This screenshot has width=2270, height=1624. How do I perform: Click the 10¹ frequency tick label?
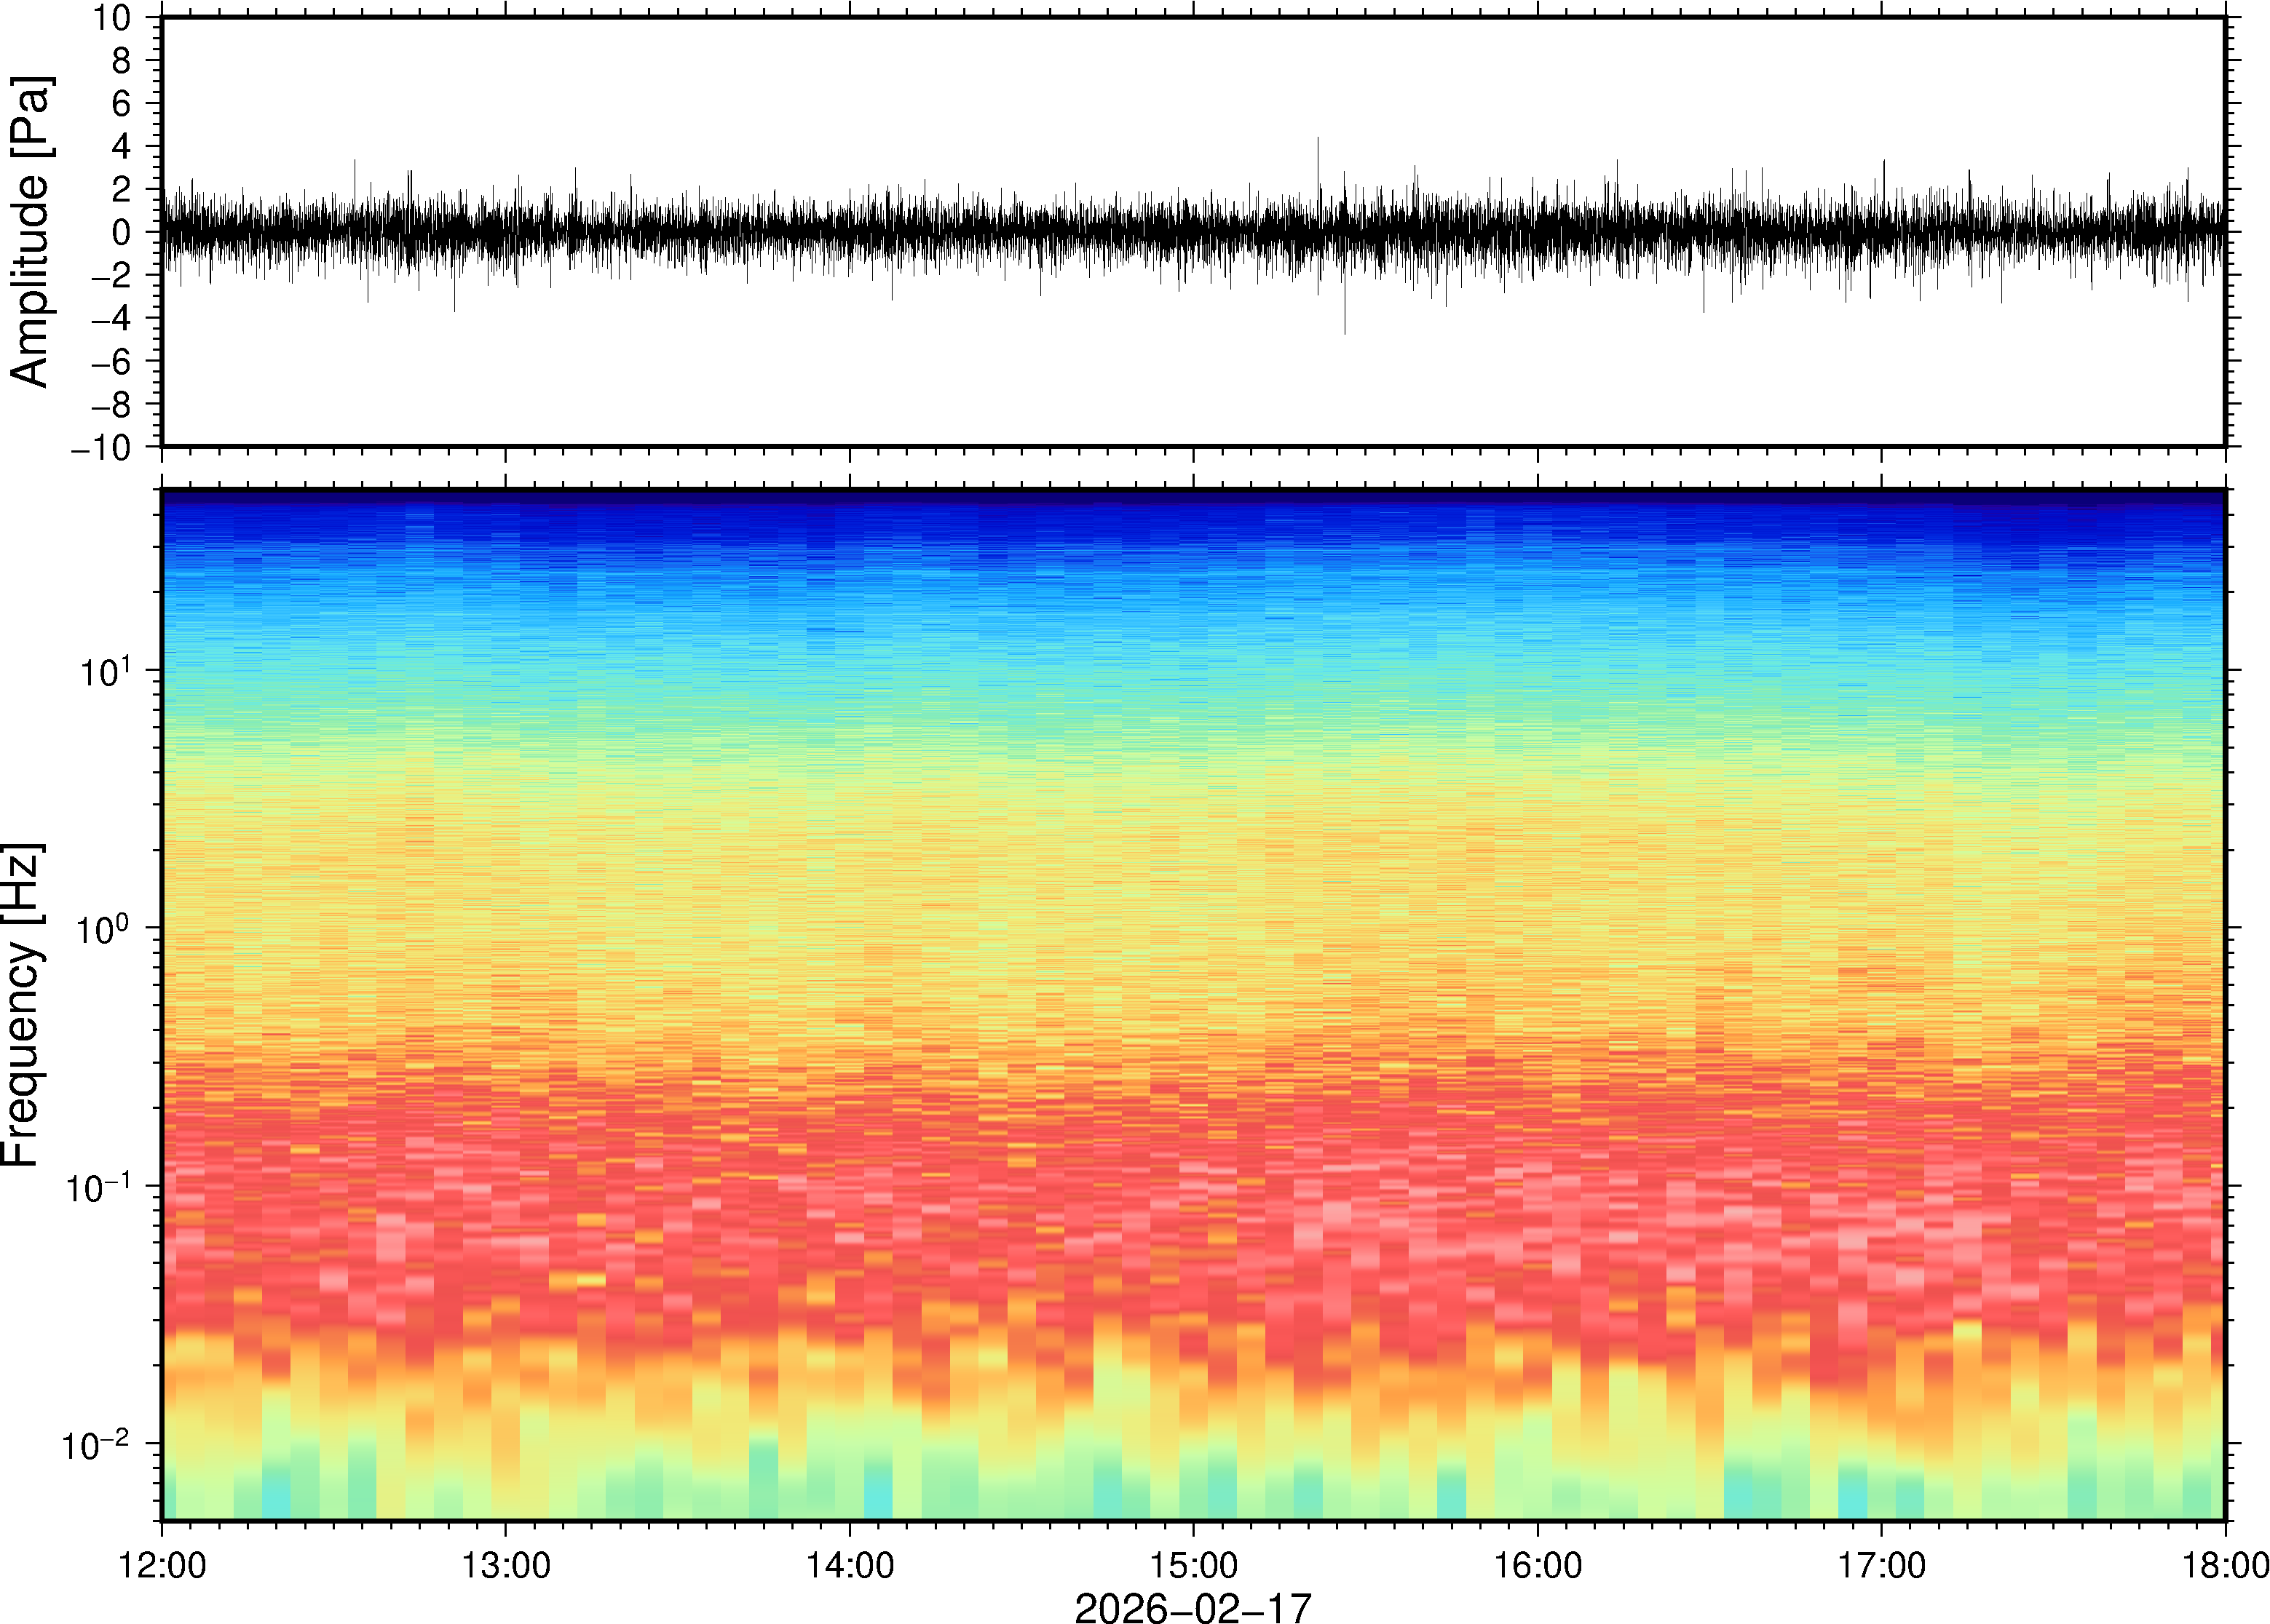click(105, 671)
